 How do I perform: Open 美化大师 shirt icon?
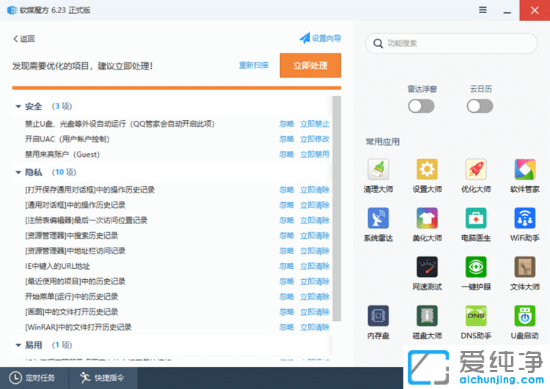pos(427,218)
